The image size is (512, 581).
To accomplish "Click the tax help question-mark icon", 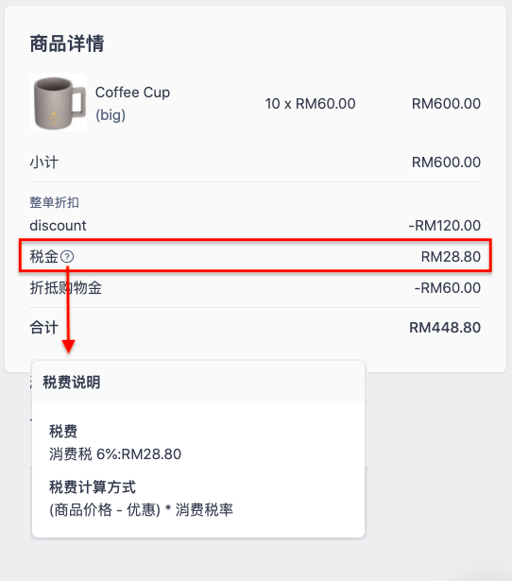I will [x=67, y=256].
